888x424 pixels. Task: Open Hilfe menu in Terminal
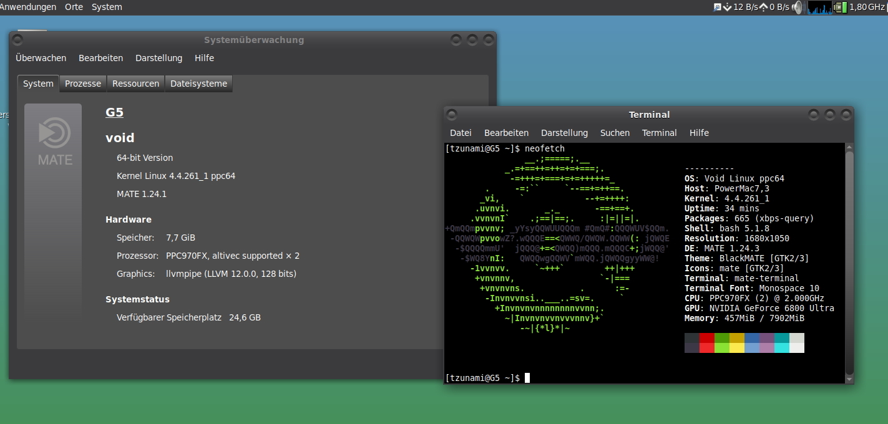pos(699,133)
